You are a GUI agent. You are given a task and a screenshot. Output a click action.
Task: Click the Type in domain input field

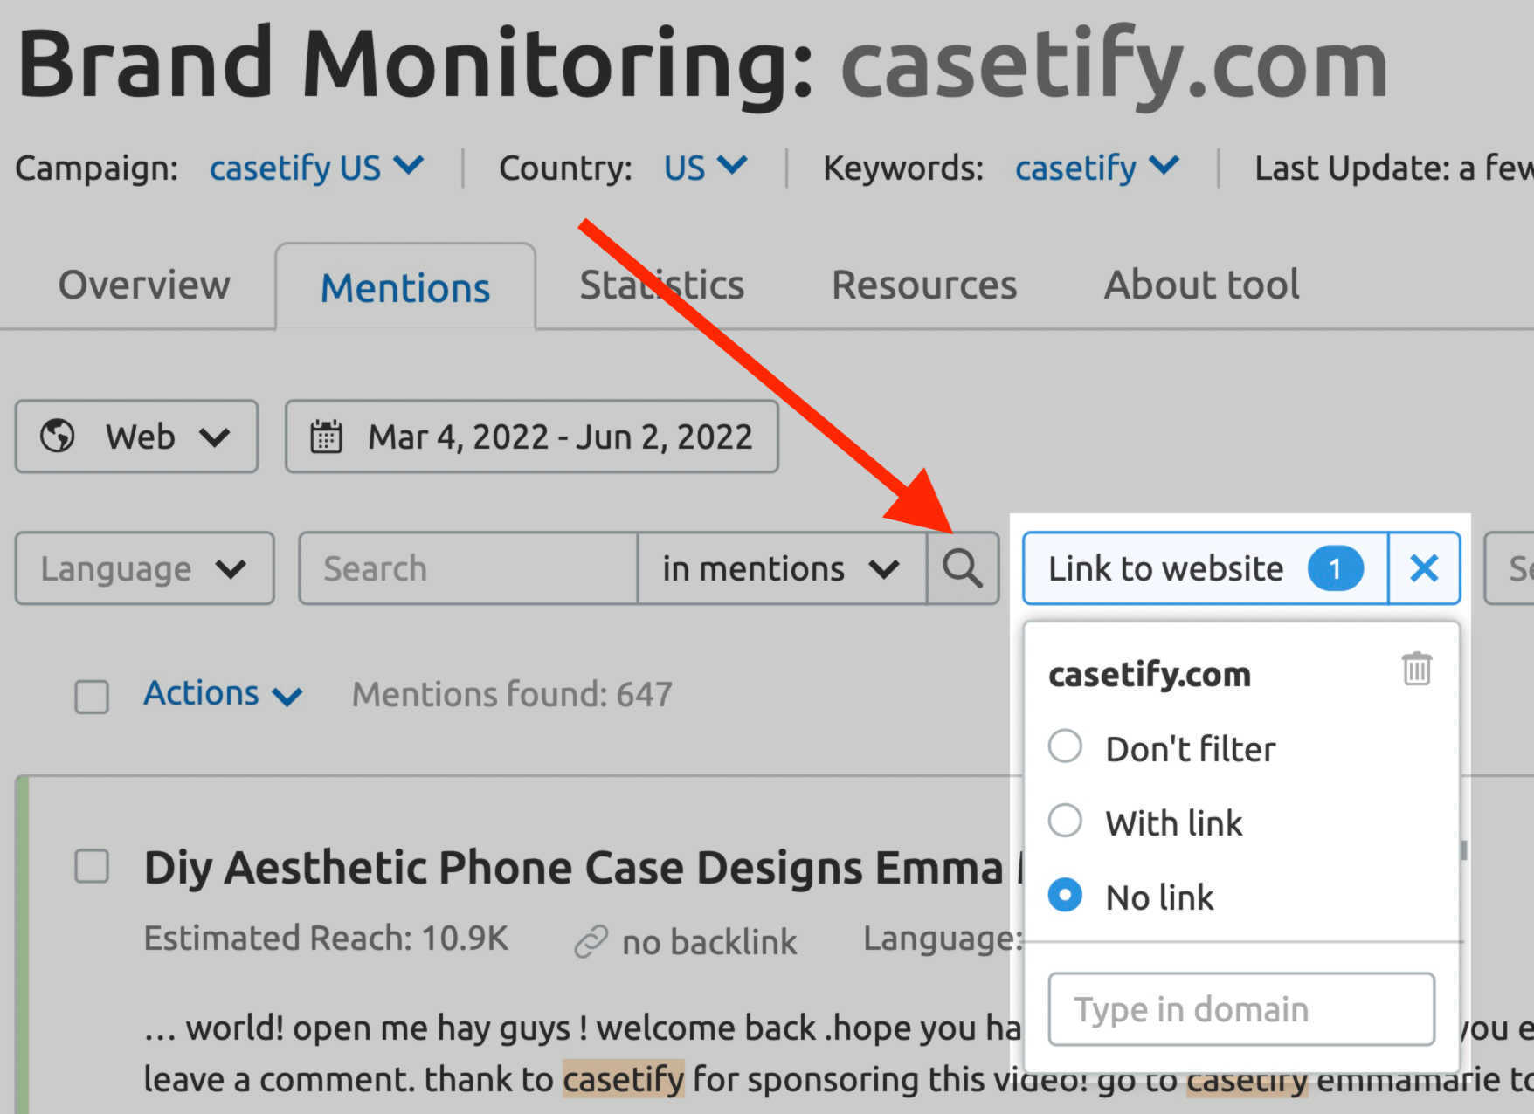[1240, 1008]
